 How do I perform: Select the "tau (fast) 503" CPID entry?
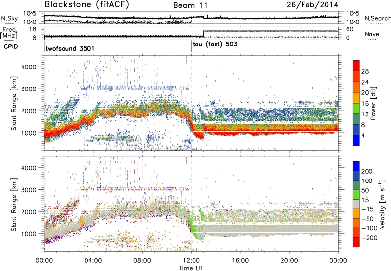tap(215, 45)
